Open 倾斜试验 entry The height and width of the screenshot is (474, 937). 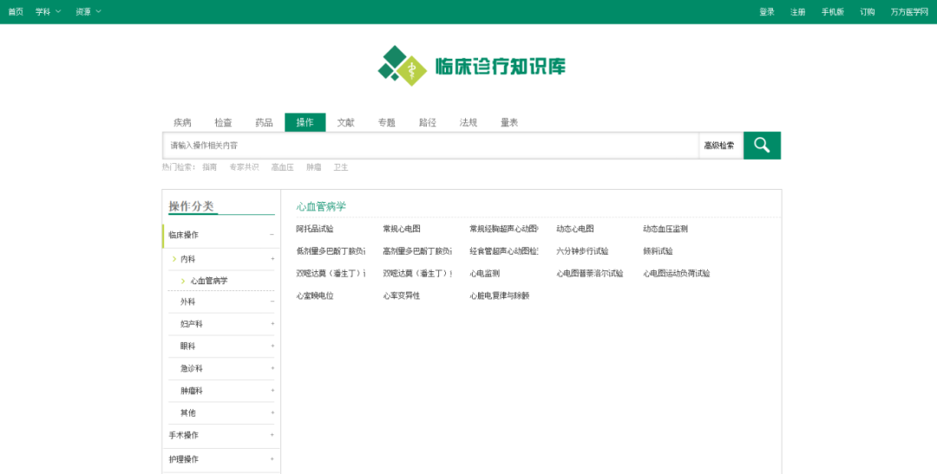(x=658, y=251)
